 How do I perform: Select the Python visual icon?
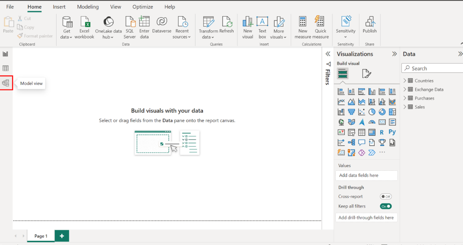[x=392, y=132]
